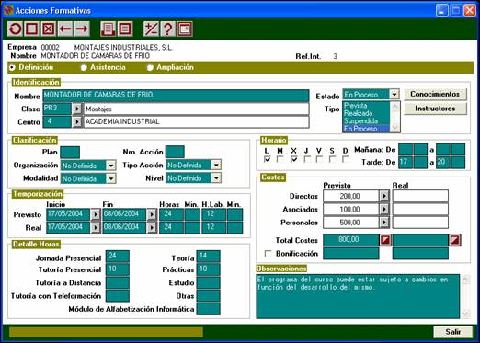Click arrow beside Directos 200,00 cost
The height and width of the screenshot is (343, 480).
pos(384,196)
